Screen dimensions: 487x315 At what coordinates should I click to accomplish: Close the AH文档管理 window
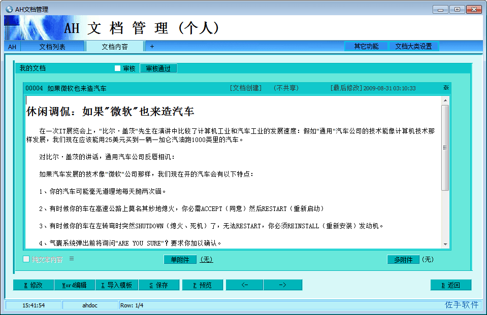click(x=474, y=10)
